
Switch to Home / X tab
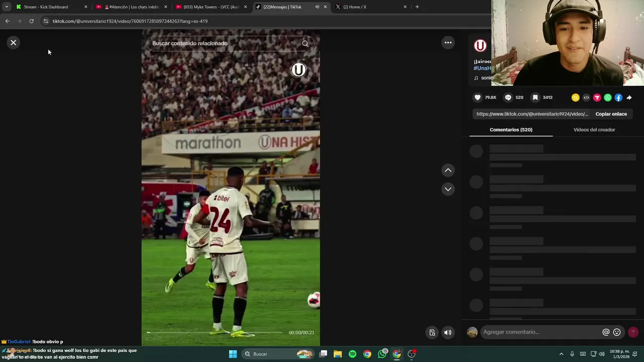click(x=354, y=7)
